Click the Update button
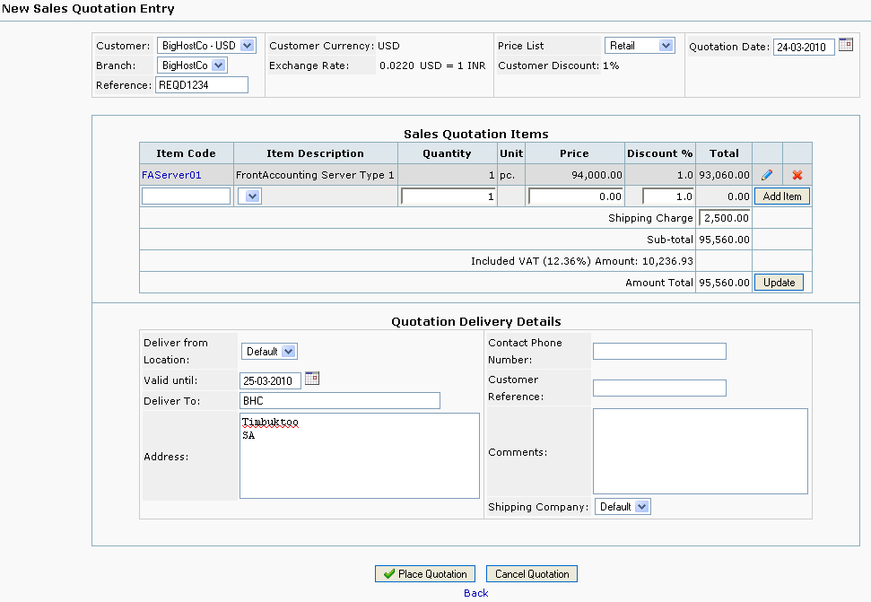Screen dimensions: 871x602 click(x=779, y=282)
